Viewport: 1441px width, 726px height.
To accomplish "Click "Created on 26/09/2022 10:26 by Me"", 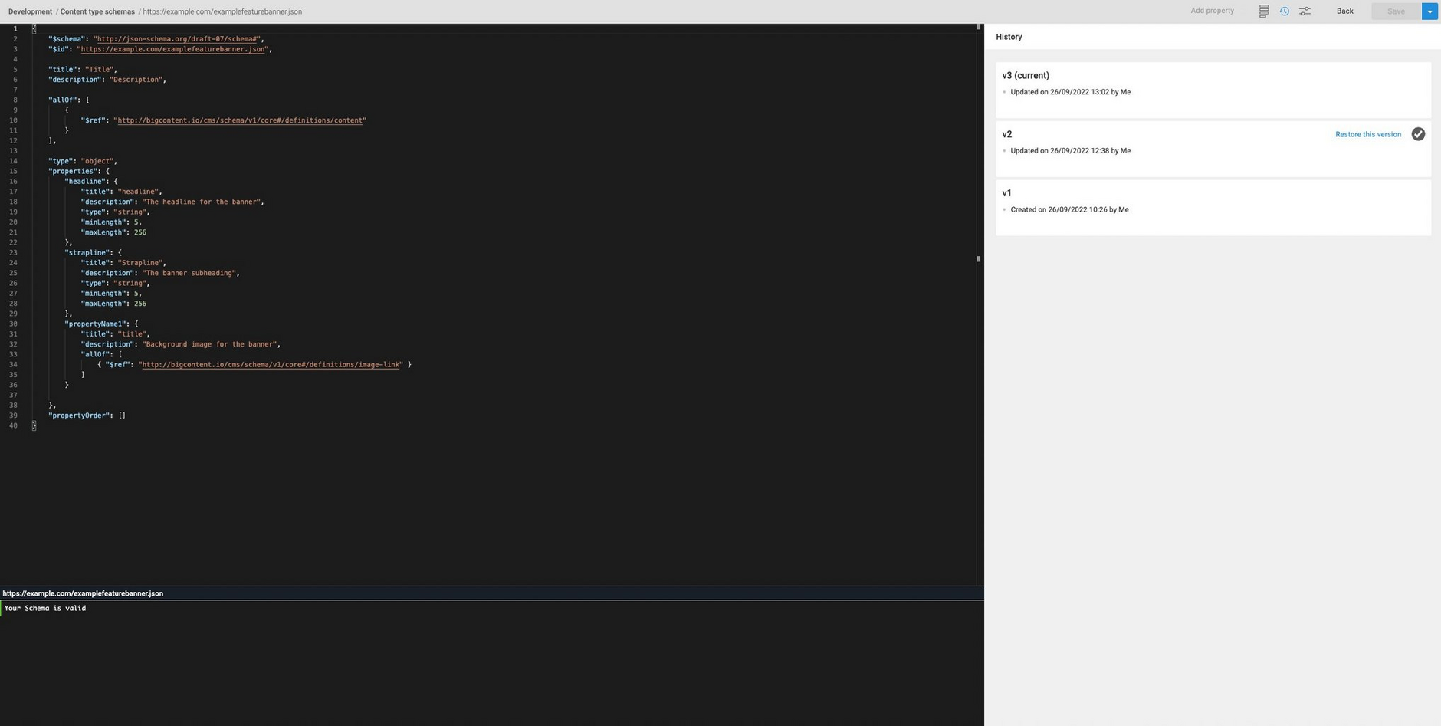I will pos(1069,210).
